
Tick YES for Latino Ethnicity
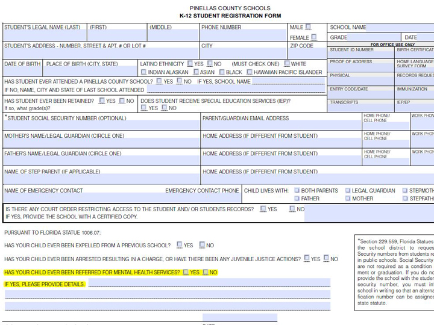pyautogui.click(x=190, y=64)
